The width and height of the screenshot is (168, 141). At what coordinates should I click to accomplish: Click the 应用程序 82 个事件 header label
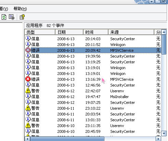pyautogui.click(x=45, y=26)
